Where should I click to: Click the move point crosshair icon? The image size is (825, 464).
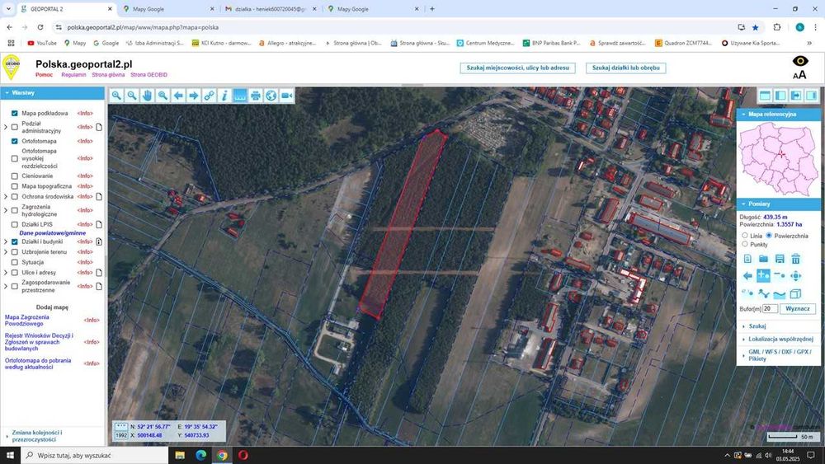point(796,276)
